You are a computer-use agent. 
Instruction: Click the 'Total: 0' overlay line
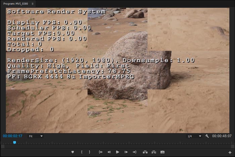25,44
